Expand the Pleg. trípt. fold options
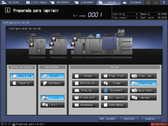The width and height of the screenshot is (168, 126). [114, 76]
